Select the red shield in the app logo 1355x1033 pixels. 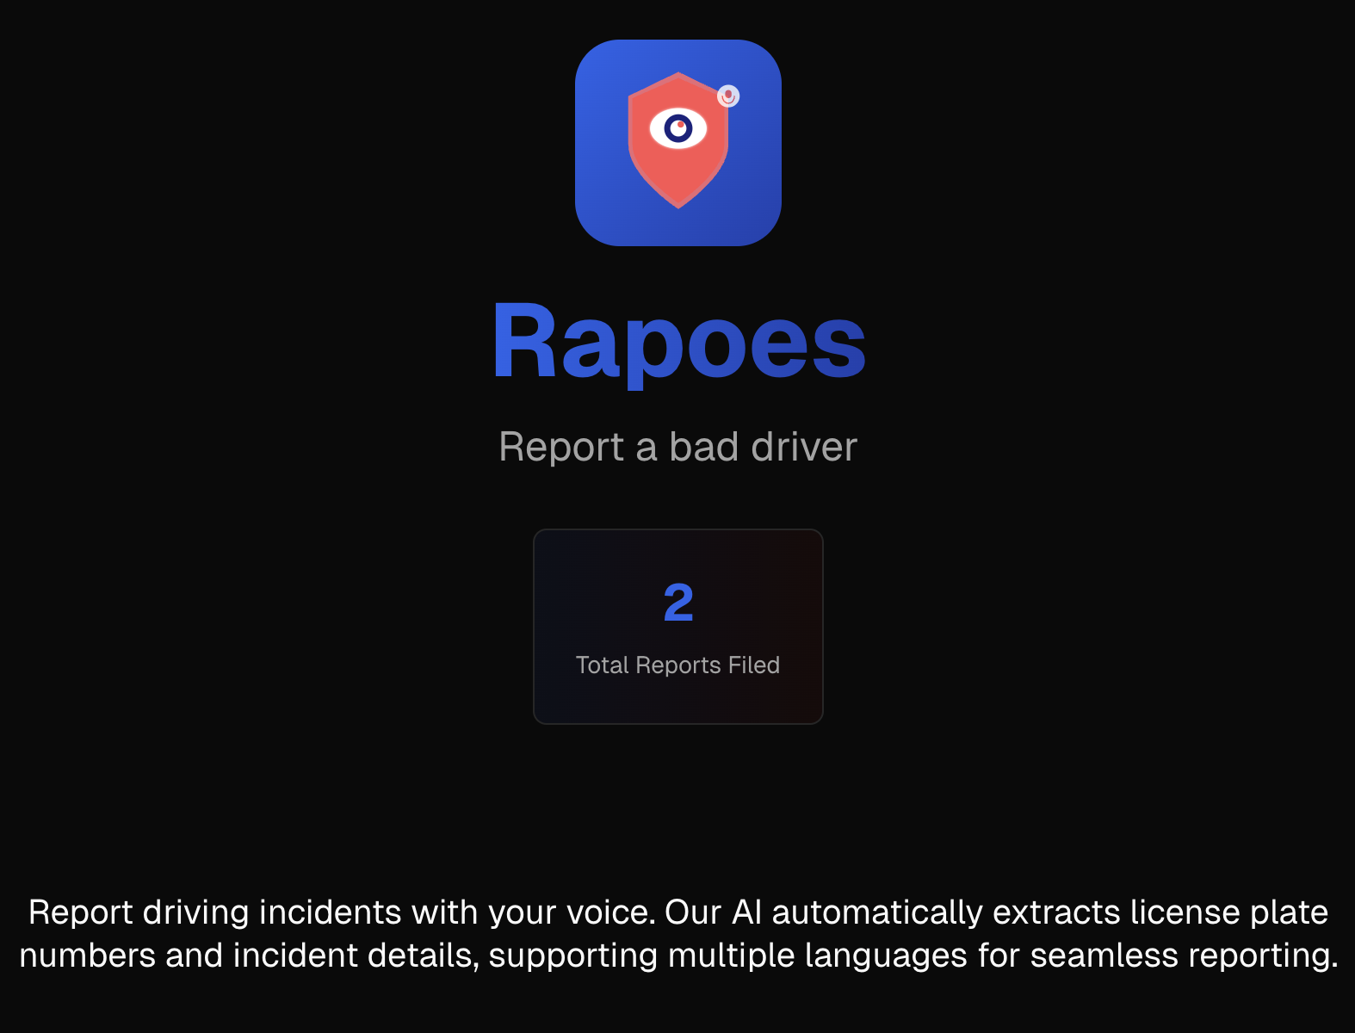tap(678, 140)
